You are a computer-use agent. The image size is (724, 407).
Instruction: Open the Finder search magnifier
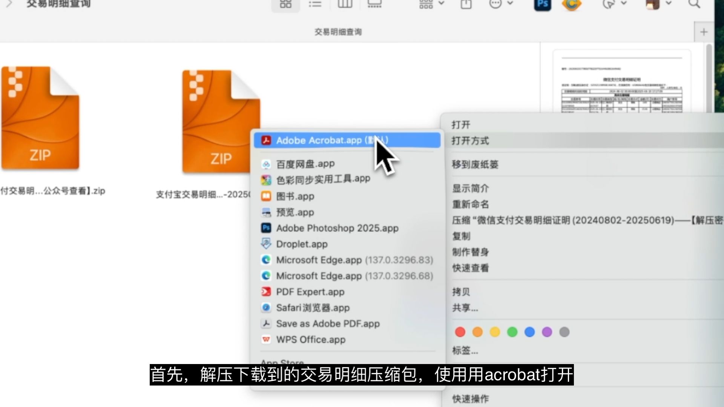694,4
